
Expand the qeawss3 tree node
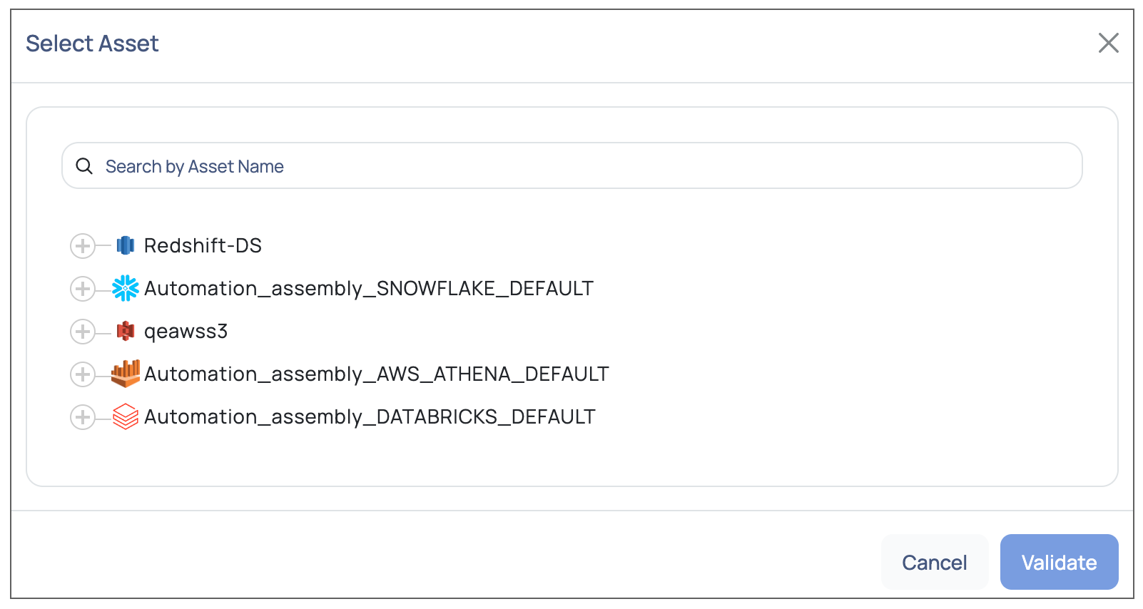83,331
